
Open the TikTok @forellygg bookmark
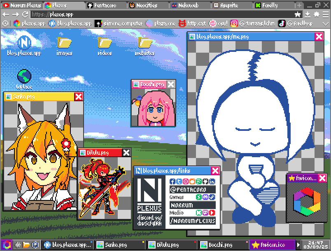[296, 23]
